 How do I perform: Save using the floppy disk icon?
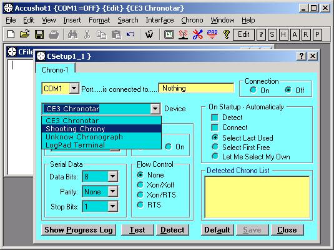[39, 34]
